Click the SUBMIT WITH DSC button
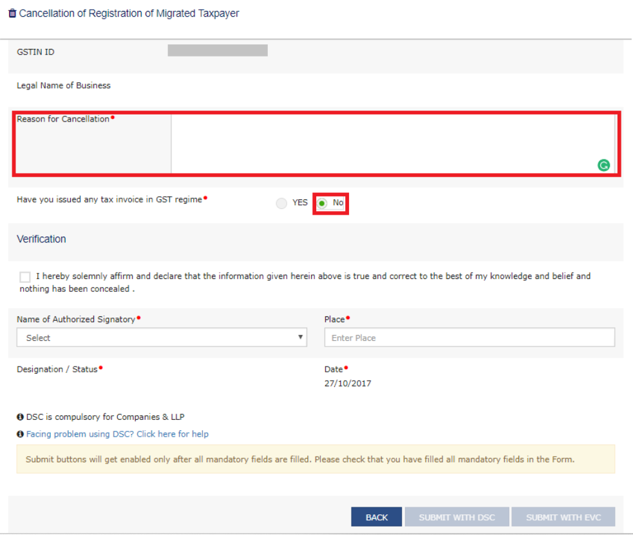Image resolution: width=633 pixels, height=535 pixels. click(x=457, y=518)
